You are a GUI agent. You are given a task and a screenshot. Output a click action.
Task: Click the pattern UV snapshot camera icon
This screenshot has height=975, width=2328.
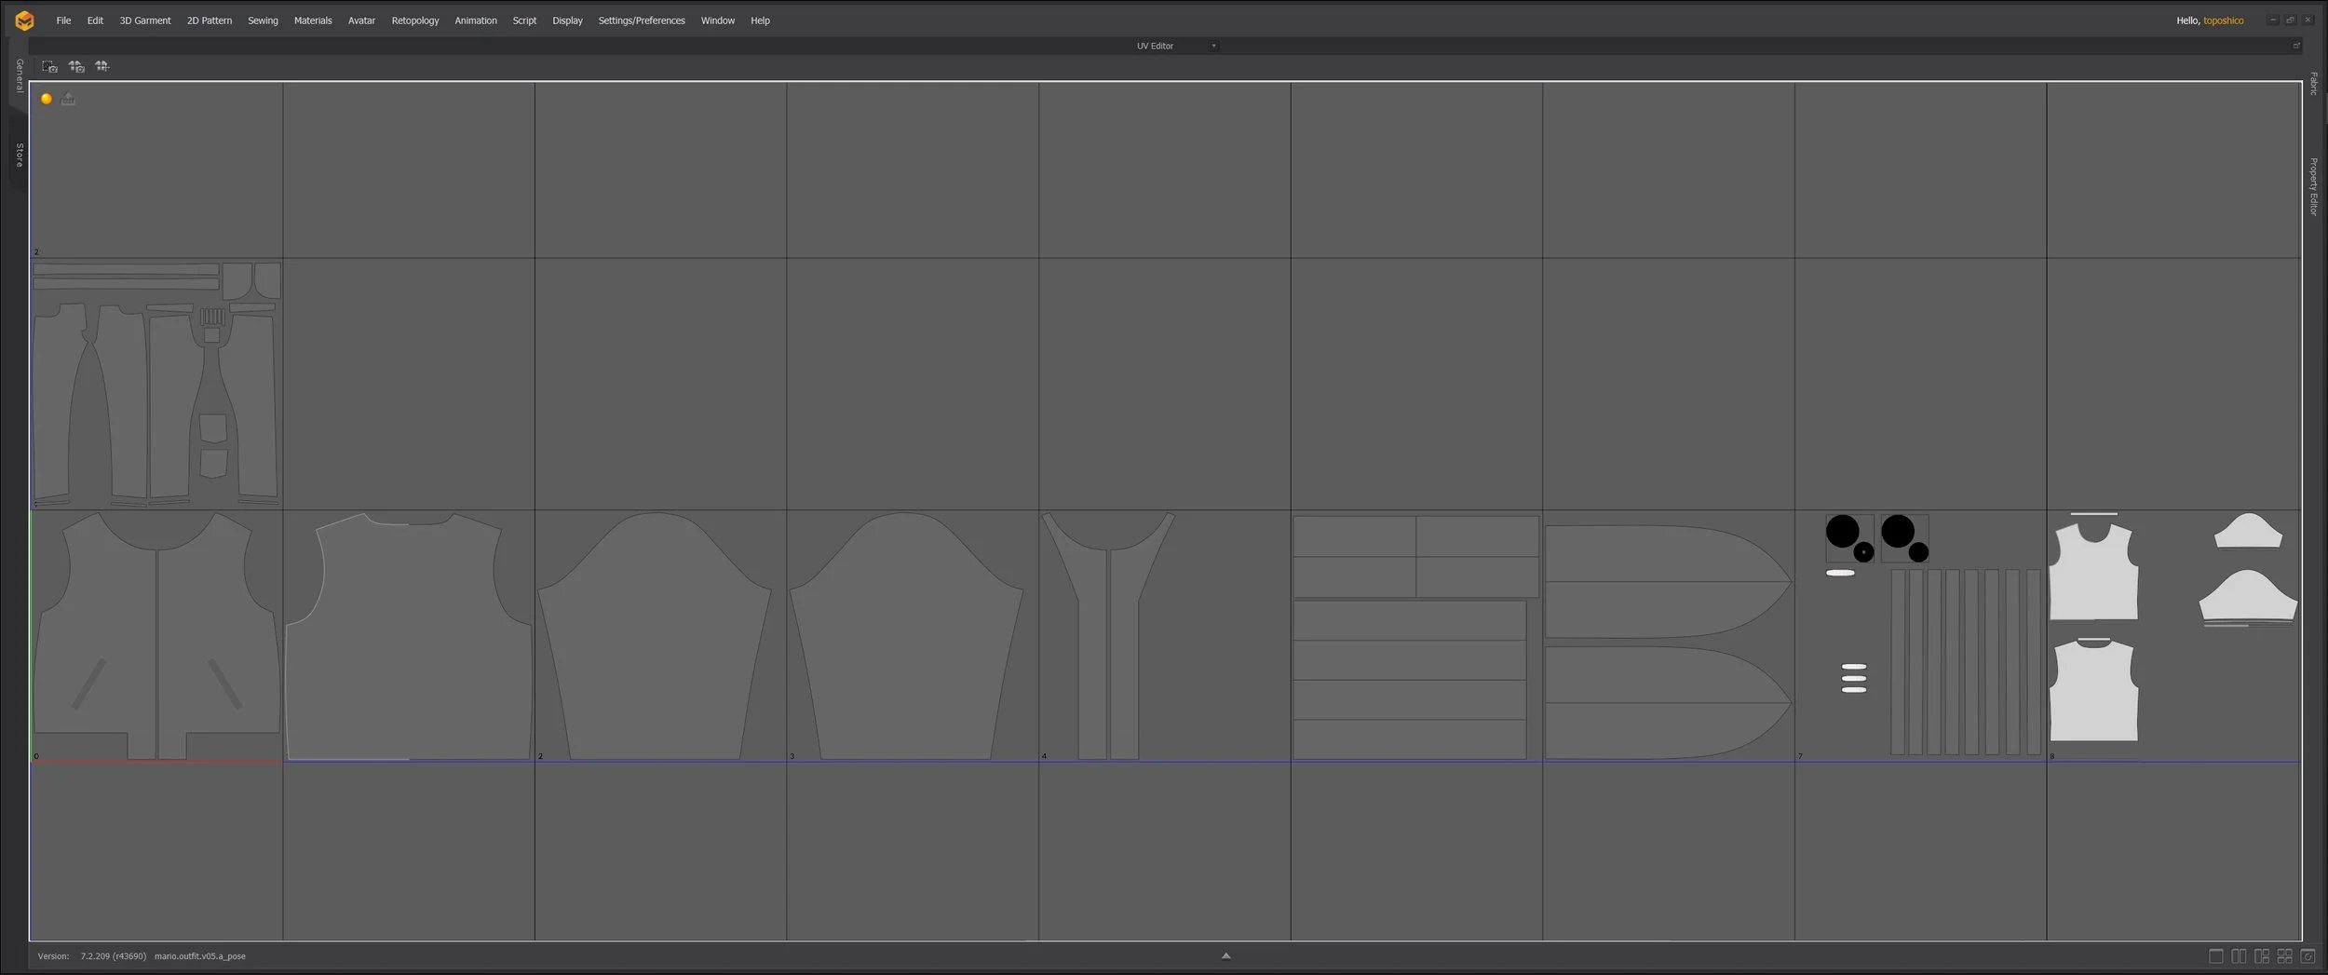click(x=76, y=67)
